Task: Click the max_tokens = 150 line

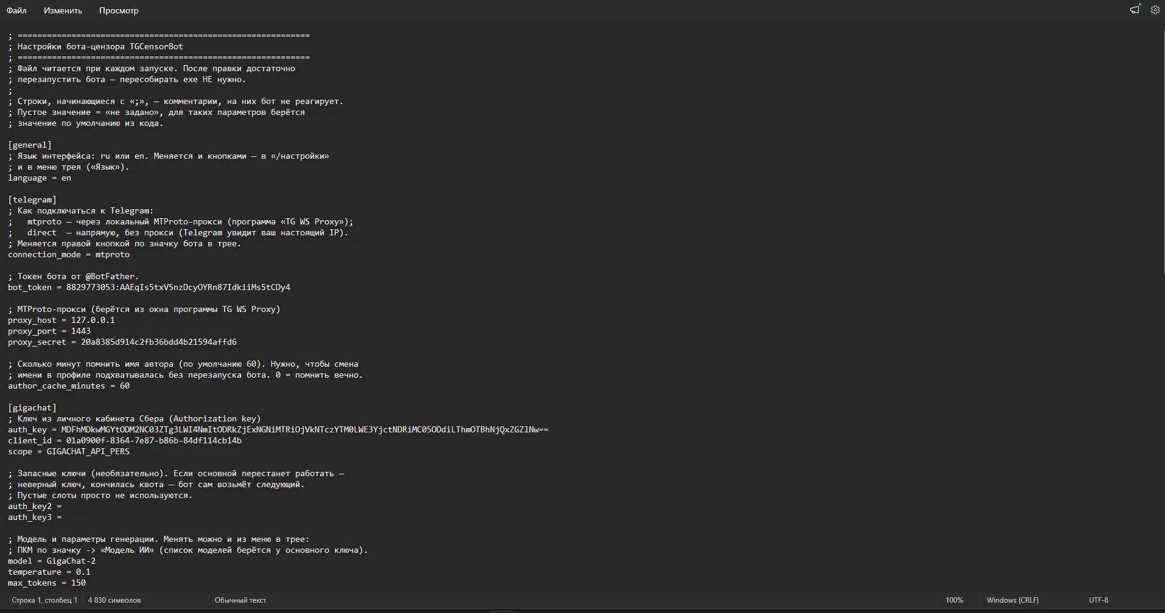Action: click(x=47, y=583)
